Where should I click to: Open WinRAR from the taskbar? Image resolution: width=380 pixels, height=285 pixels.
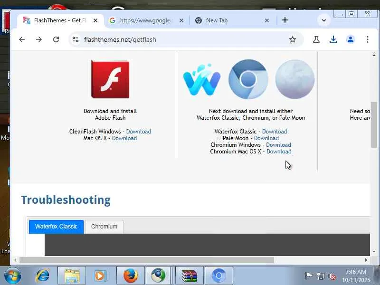coord(189,276)
